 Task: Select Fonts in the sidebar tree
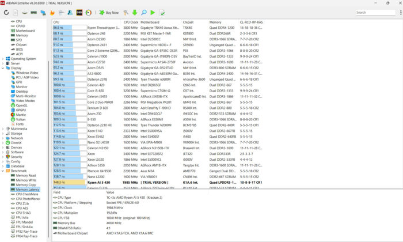20,124
